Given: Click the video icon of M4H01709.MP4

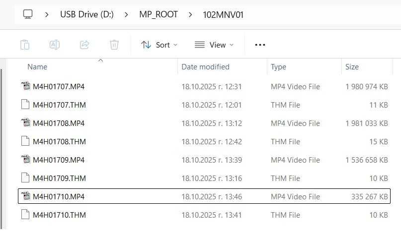Looking at the screenshot, I should tap(25, 159).
